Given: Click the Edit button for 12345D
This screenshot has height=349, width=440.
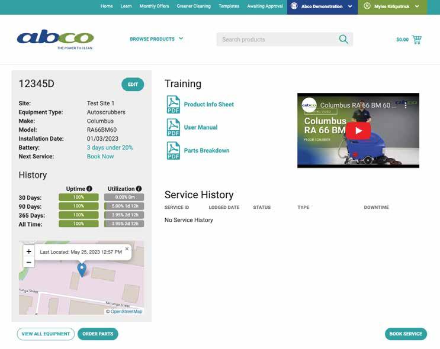Looking at the screenshot, I should point(133,85).
